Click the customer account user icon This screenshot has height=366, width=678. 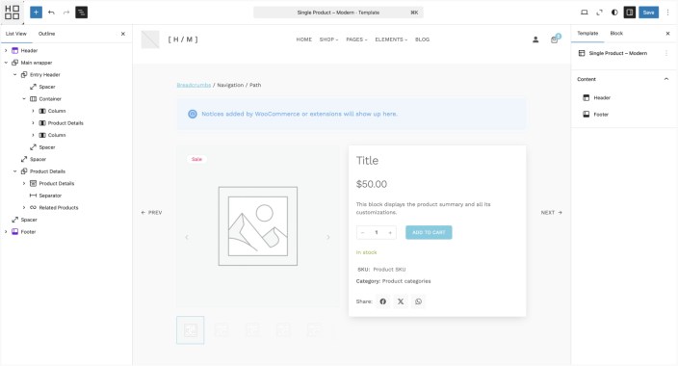click(x=535, y=39)
